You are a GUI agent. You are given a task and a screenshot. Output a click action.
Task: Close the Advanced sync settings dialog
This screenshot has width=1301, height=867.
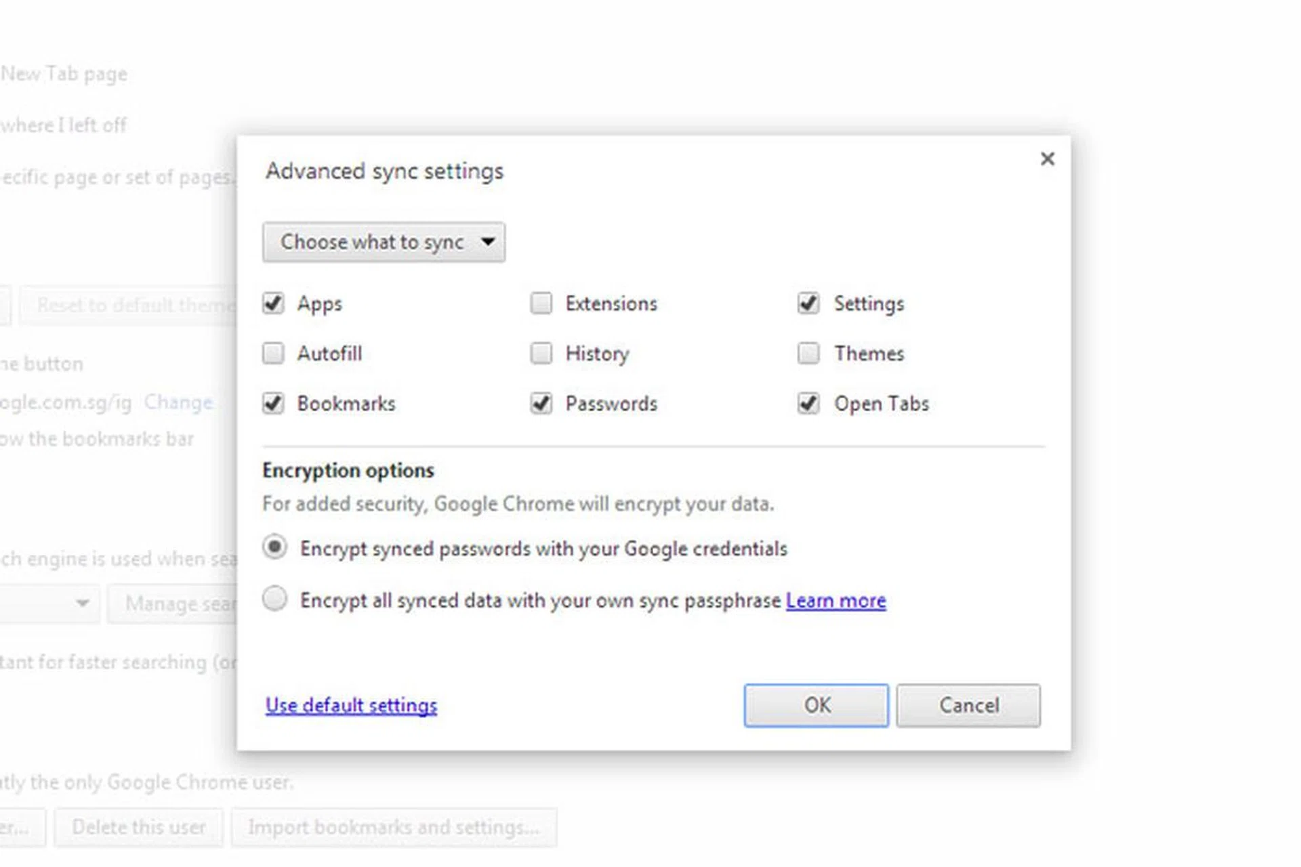[x=1048, y=158]
